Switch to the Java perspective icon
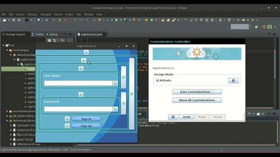This screenshot has width=280, height=157. (x=269, y=27)
